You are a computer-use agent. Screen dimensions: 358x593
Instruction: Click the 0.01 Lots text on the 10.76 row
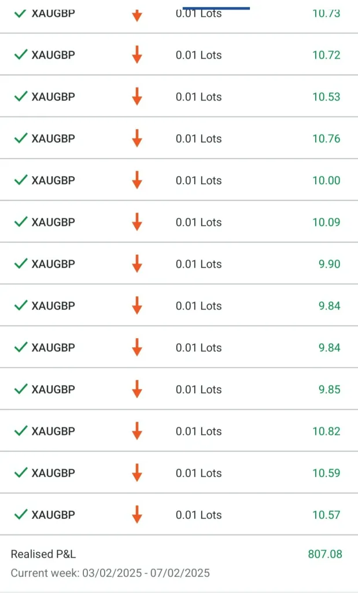pos(198,139)
